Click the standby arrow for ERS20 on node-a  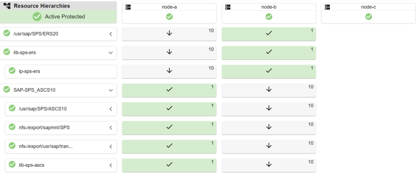tap(169, 33)
